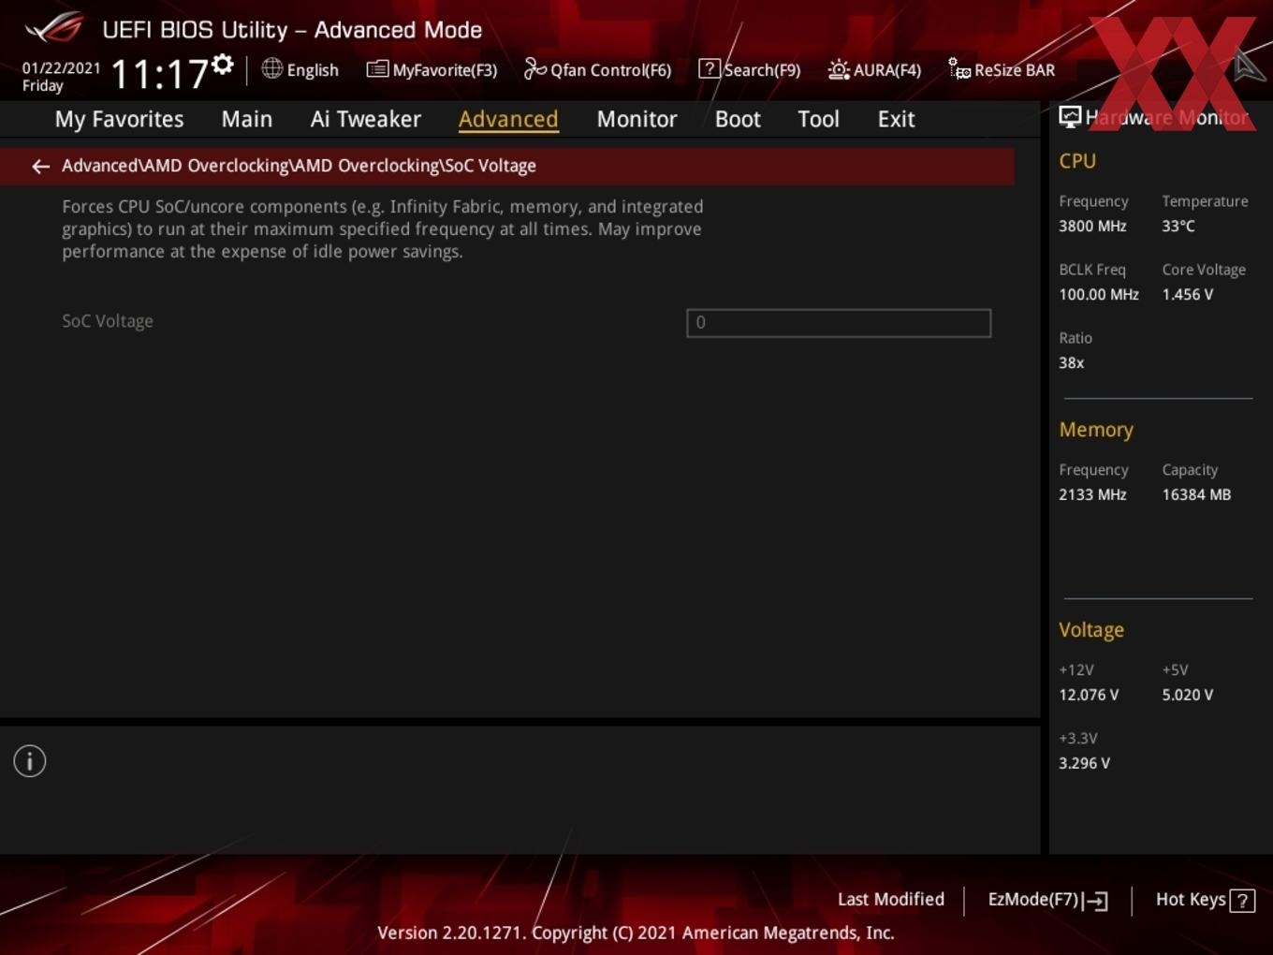Click the info circle icon
The width and height of the screenshot is (1273, 955).
30,761
